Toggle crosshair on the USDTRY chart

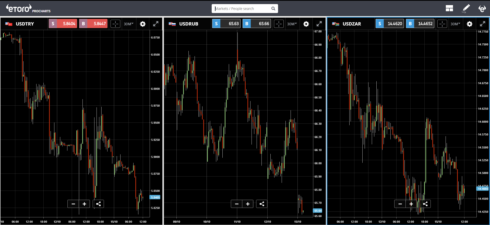coord(115,24)
